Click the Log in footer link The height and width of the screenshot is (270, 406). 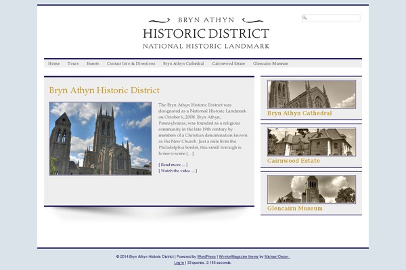(x=179, y=263)
